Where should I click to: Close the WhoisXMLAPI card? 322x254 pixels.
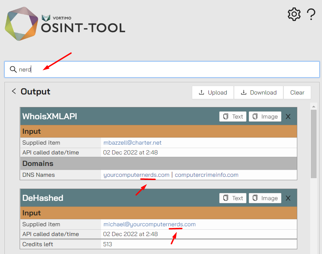point(288,117)
